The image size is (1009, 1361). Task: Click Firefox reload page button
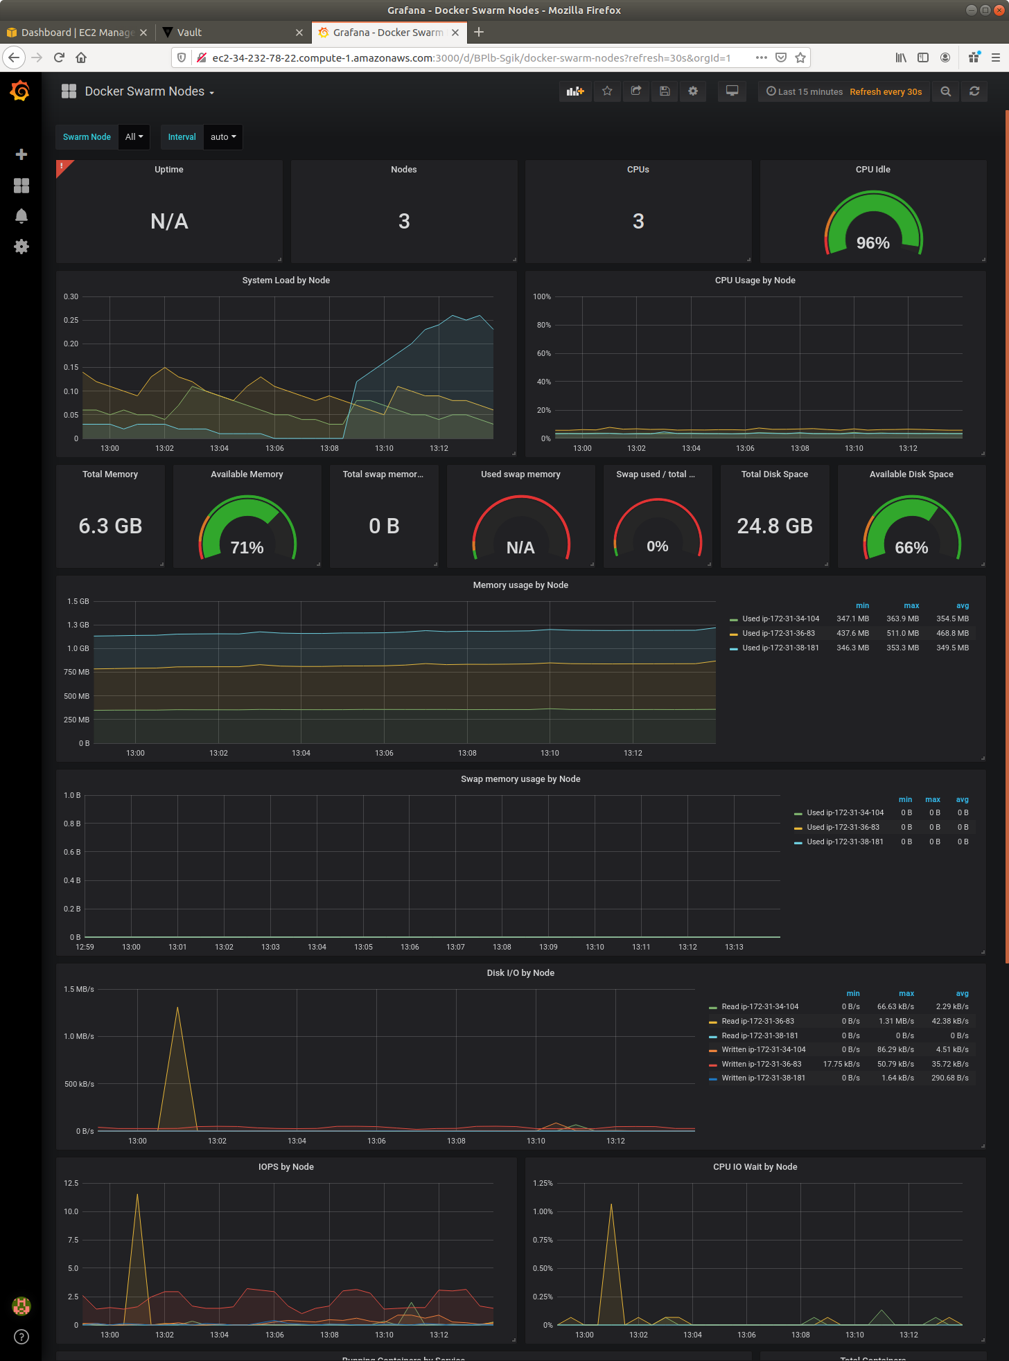(x=59, y=57)
